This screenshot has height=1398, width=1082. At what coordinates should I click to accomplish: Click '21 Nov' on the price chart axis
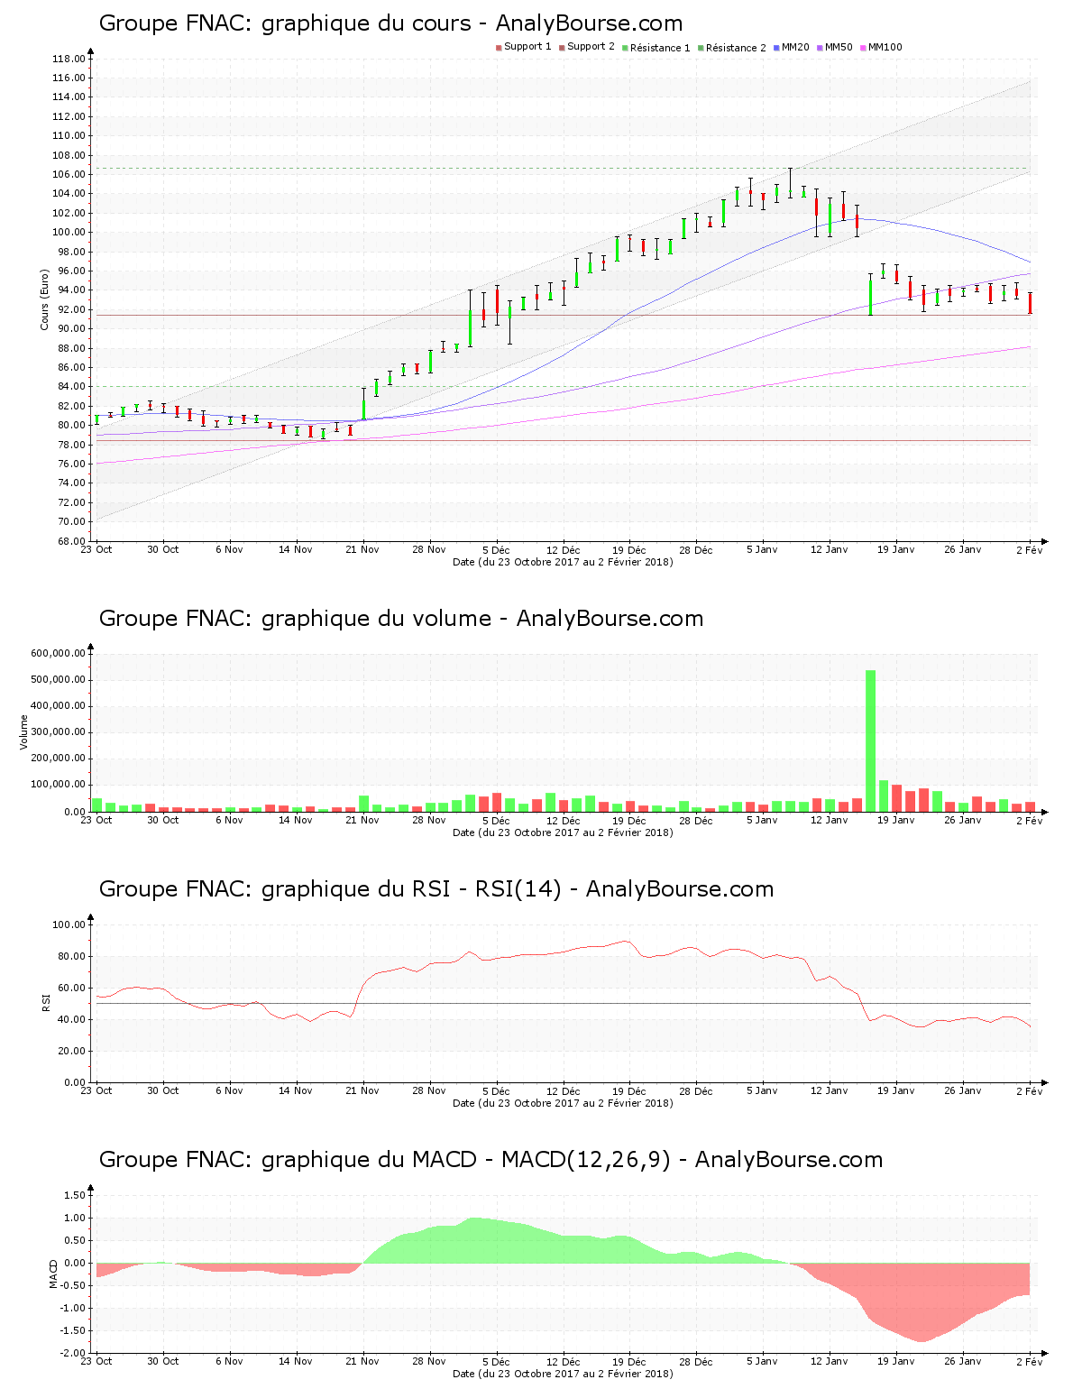click(362, 549)
